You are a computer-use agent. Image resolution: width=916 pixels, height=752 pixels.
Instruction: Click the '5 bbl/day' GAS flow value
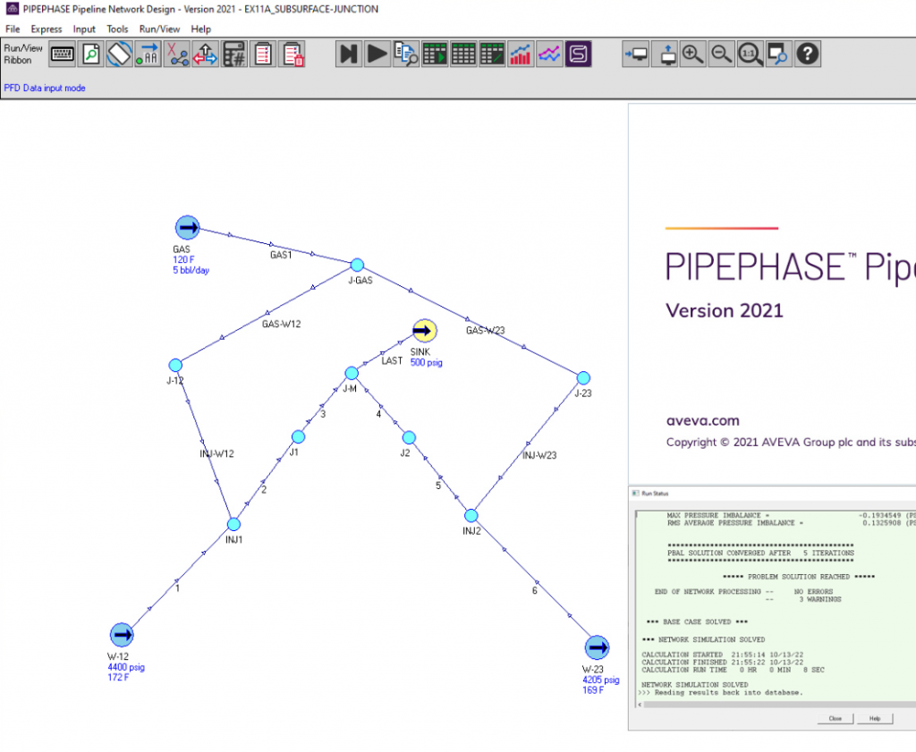point(191,270)
